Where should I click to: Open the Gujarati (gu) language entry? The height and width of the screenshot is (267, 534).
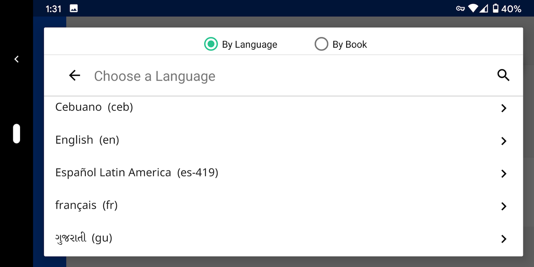tap(84, 238)
